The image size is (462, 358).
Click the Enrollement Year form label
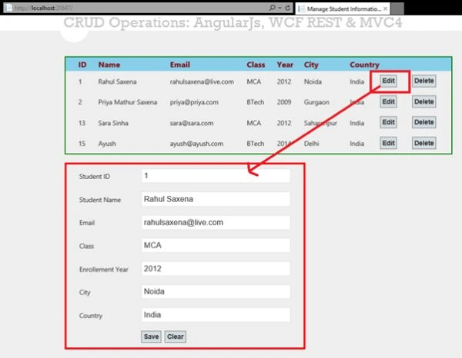coord(104,270)
